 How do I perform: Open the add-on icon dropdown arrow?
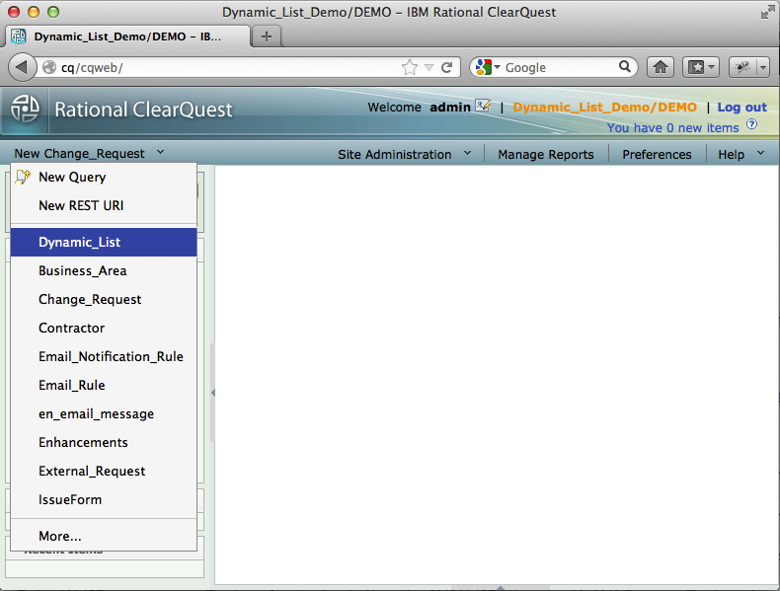763,67
